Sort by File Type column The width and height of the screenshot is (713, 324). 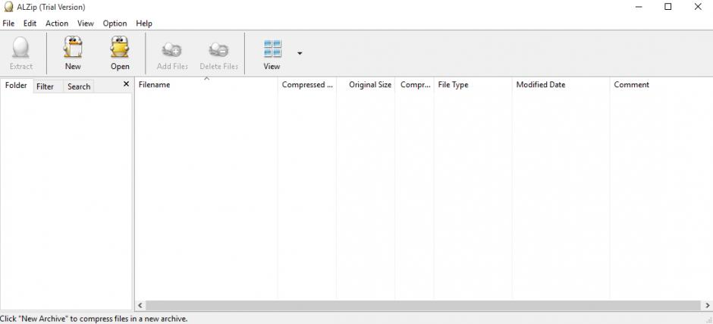pos(473,85)
